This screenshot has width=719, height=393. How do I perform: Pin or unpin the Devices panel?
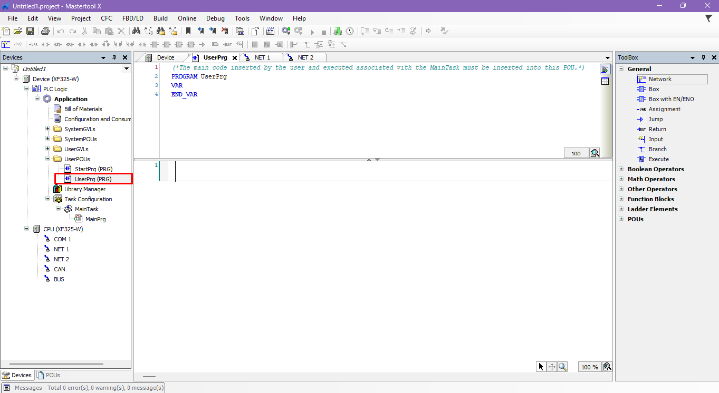point(114,57)
